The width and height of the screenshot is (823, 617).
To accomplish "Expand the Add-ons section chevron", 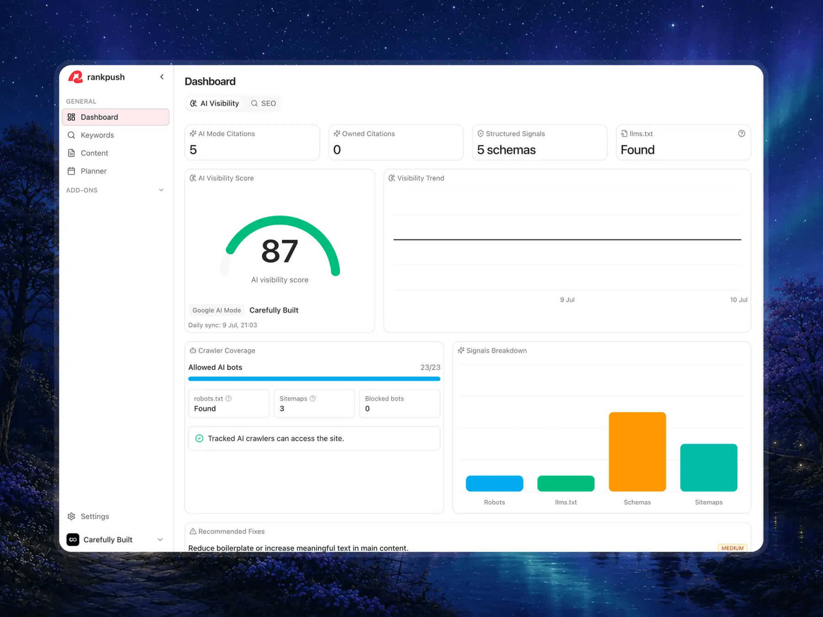I will coord(161,190).
